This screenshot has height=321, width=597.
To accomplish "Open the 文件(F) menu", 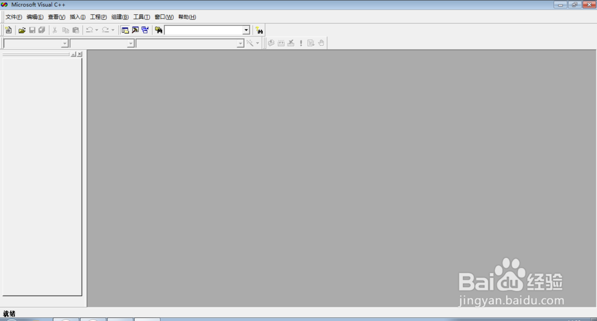I will pyautogui.click(x=14, y=17).
